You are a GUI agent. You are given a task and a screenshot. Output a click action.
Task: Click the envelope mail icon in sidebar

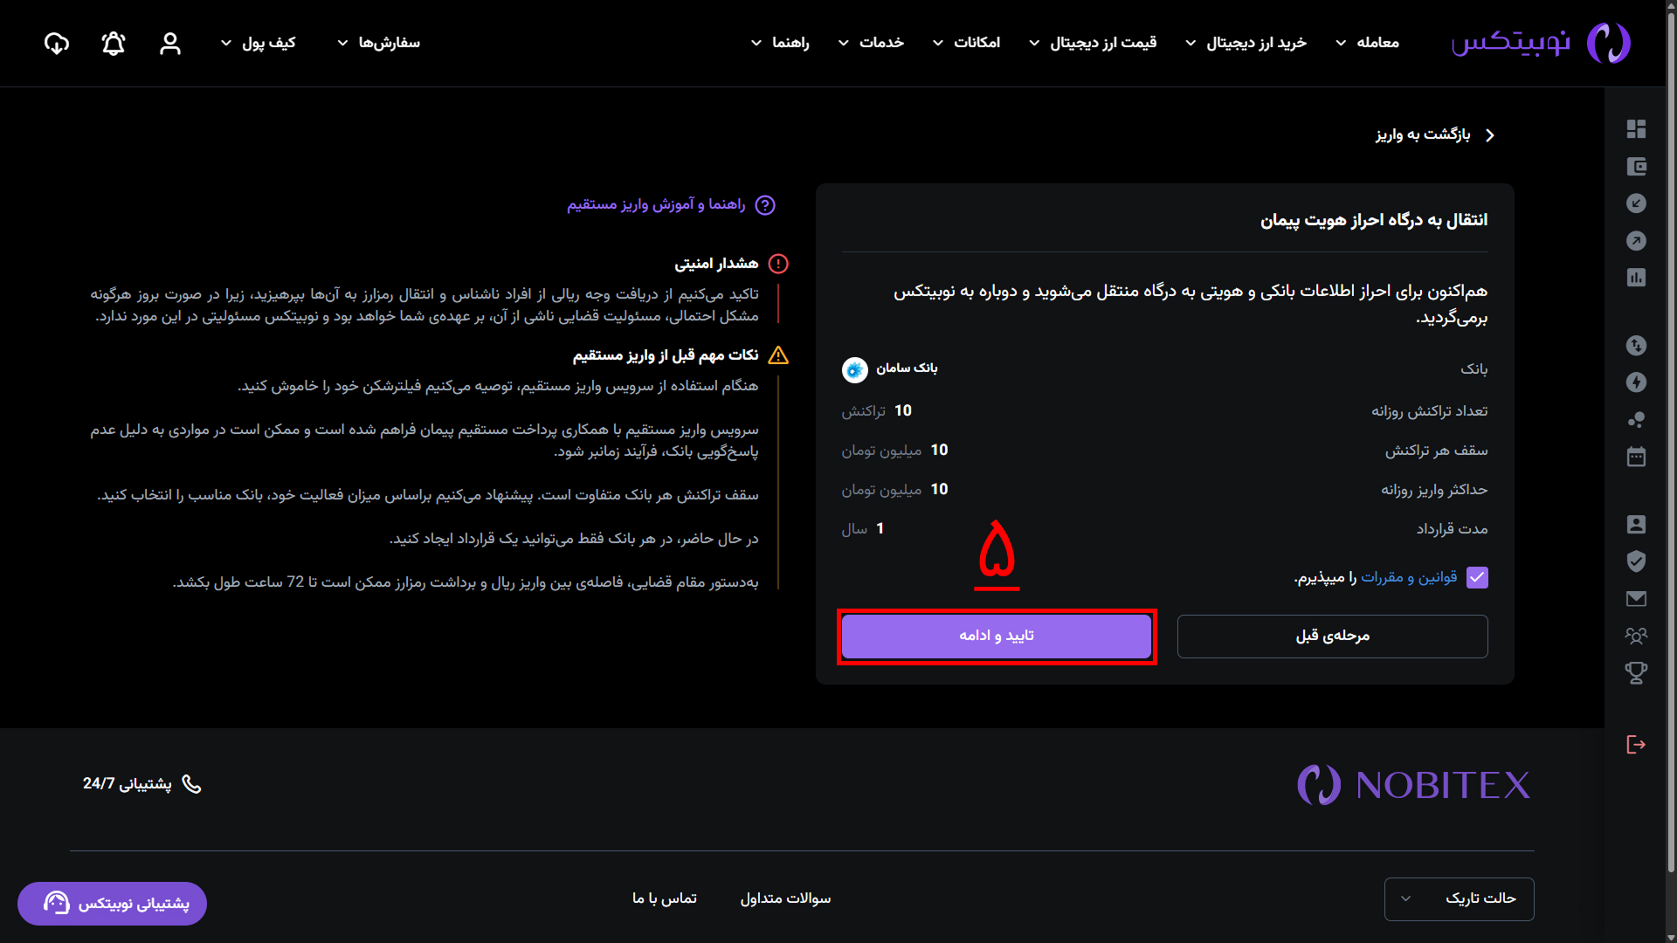[x=1636, y=598]
